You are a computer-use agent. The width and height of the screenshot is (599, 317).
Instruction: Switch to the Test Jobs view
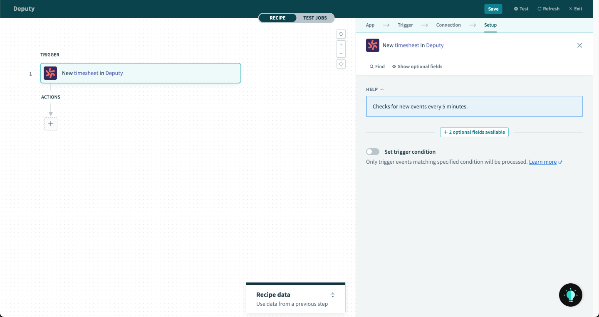tap(315, 18)
